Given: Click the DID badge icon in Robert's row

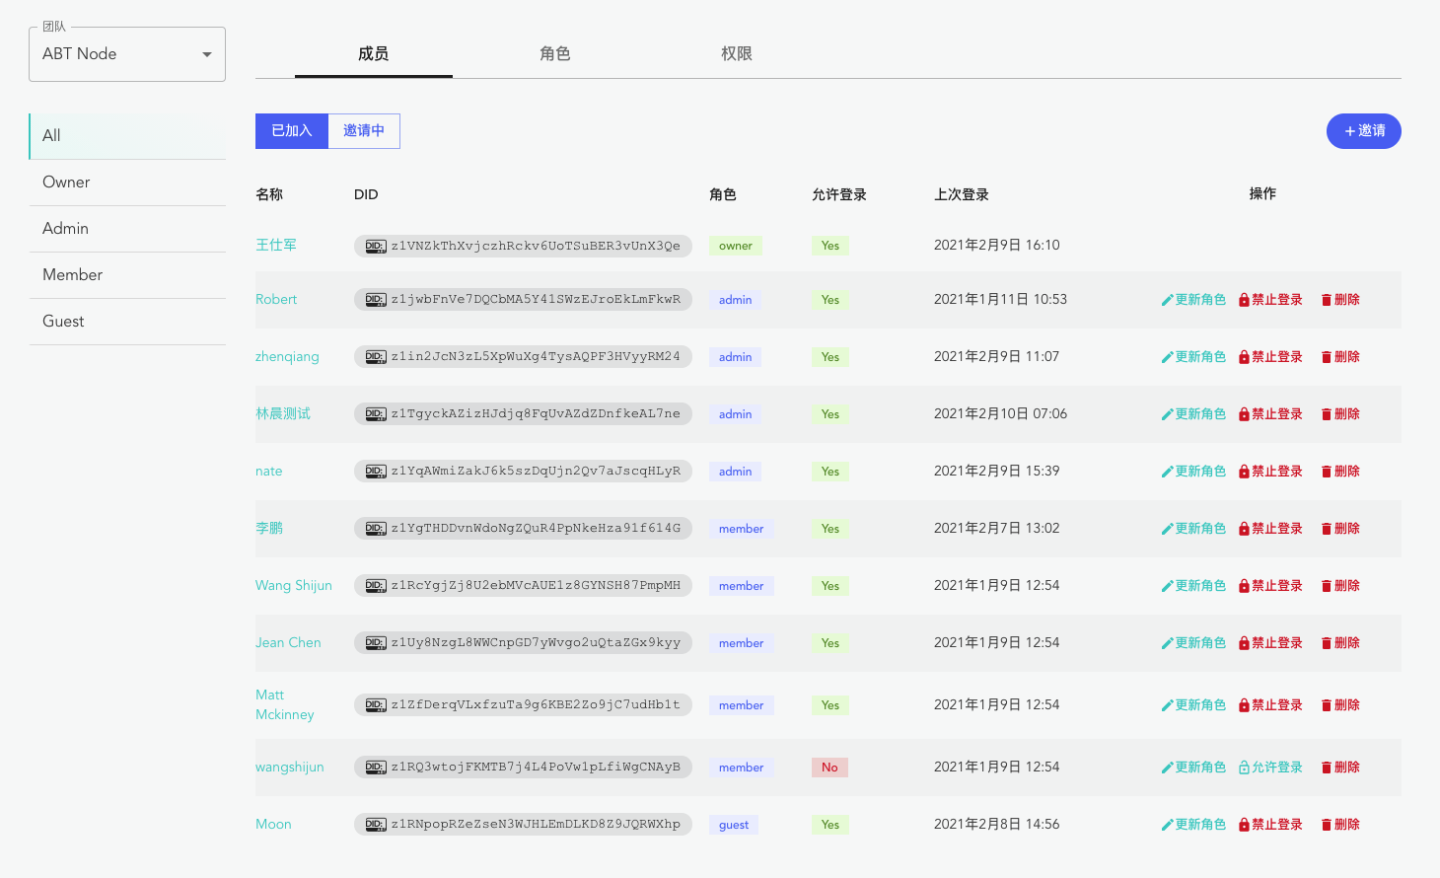Looking at the screenshot, I should click(375, 300).
